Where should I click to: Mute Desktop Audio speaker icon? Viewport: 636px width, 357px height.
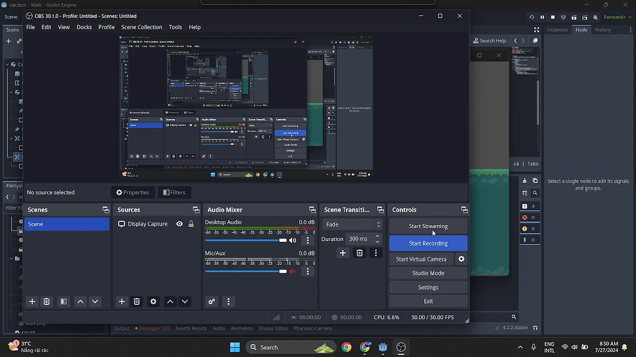[x=293, y=240]
